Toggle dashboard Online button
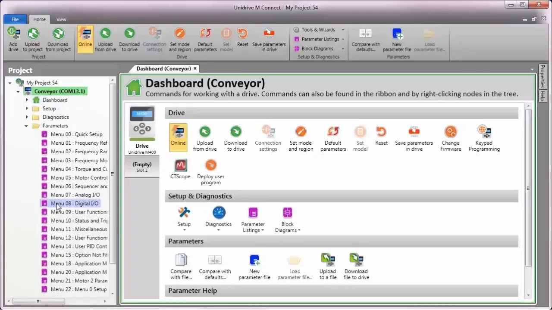 pos(178,137)
